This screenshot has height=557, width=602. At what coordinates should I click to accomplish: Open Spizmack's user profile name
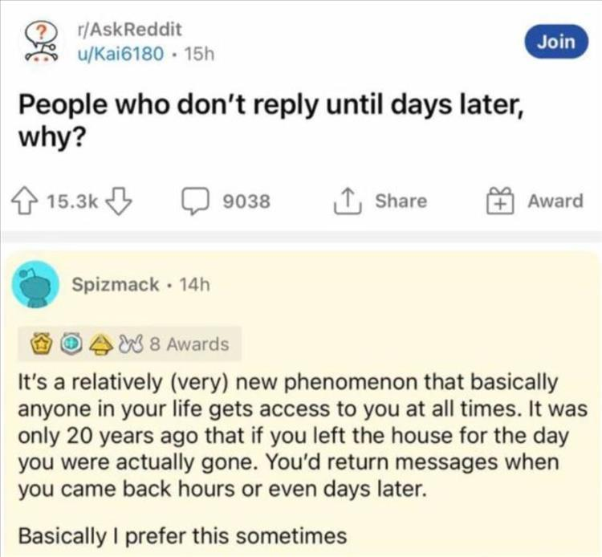[115, 285]
